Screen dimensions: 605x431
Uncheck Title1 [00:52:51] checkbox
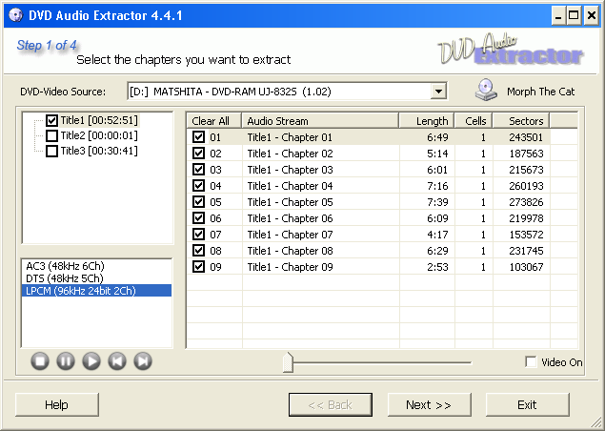click(51, 120)
